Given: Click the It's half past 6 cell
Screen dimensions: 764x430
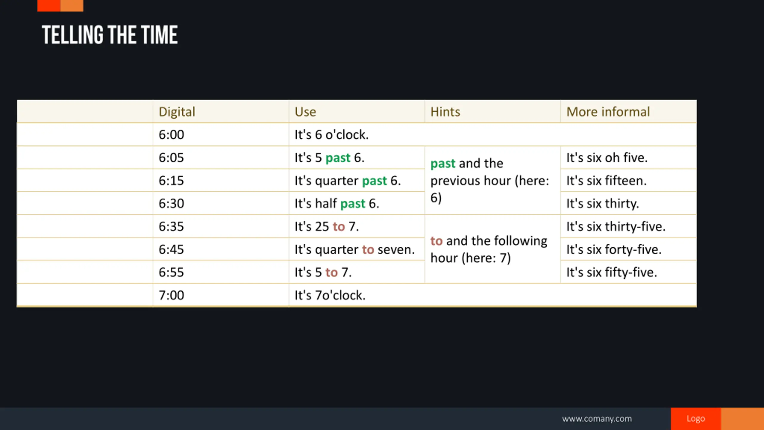Looking at the screenshot, I should (x=357, y=203).
